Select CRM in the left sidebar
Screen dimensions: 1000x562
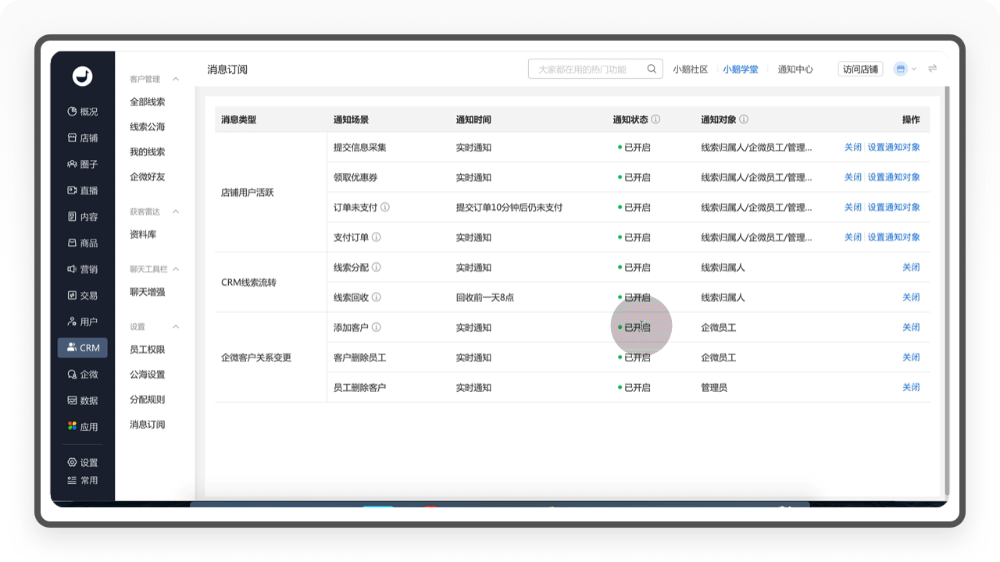83,348
